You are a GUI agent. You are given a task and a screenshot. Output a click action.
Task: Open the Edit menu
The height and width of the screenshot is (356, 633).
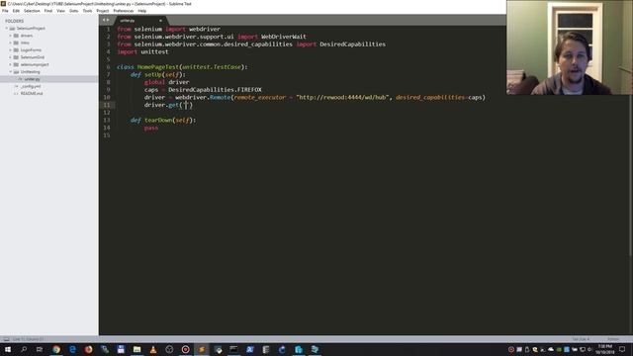click(x=16, y=11)
